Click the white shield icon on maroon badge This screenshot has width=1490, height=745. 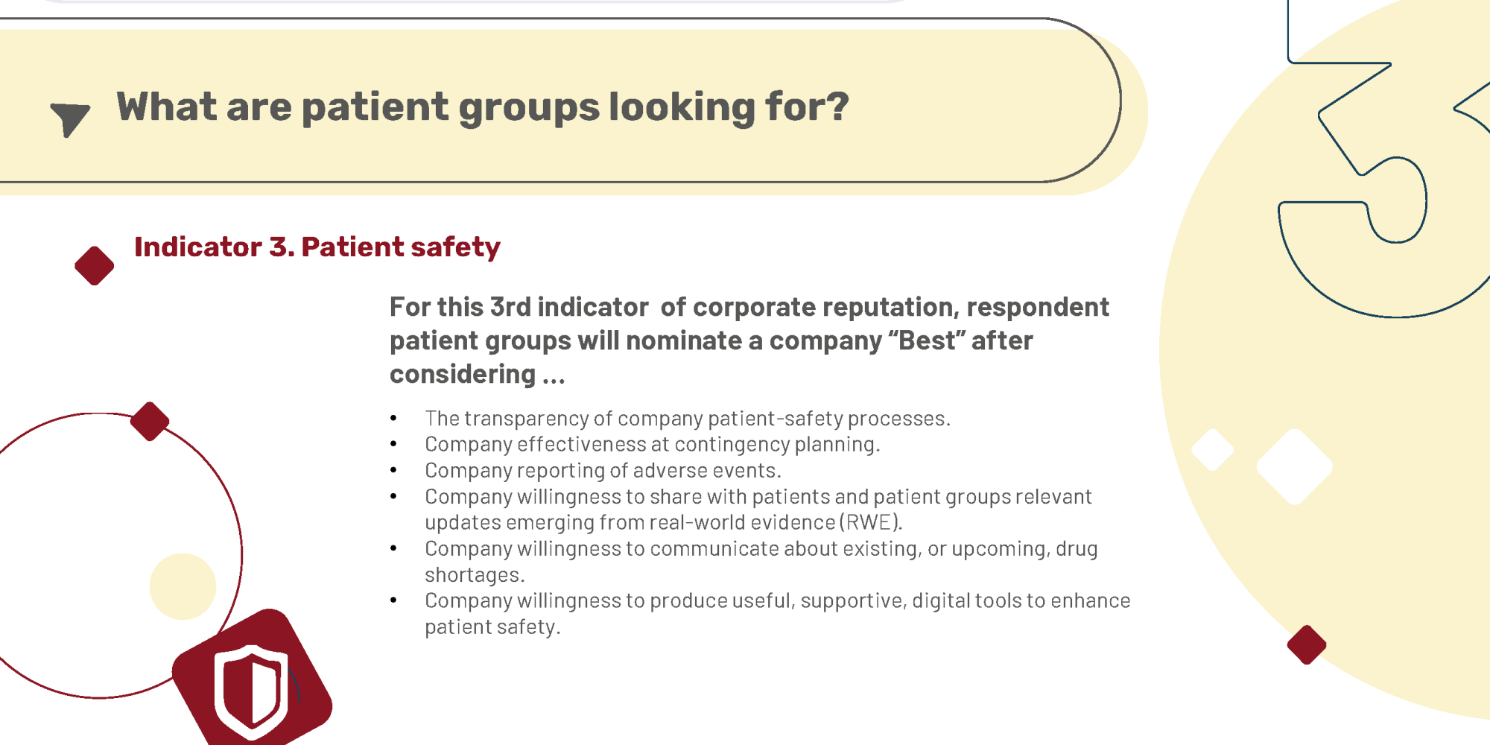tap(252, 692)
